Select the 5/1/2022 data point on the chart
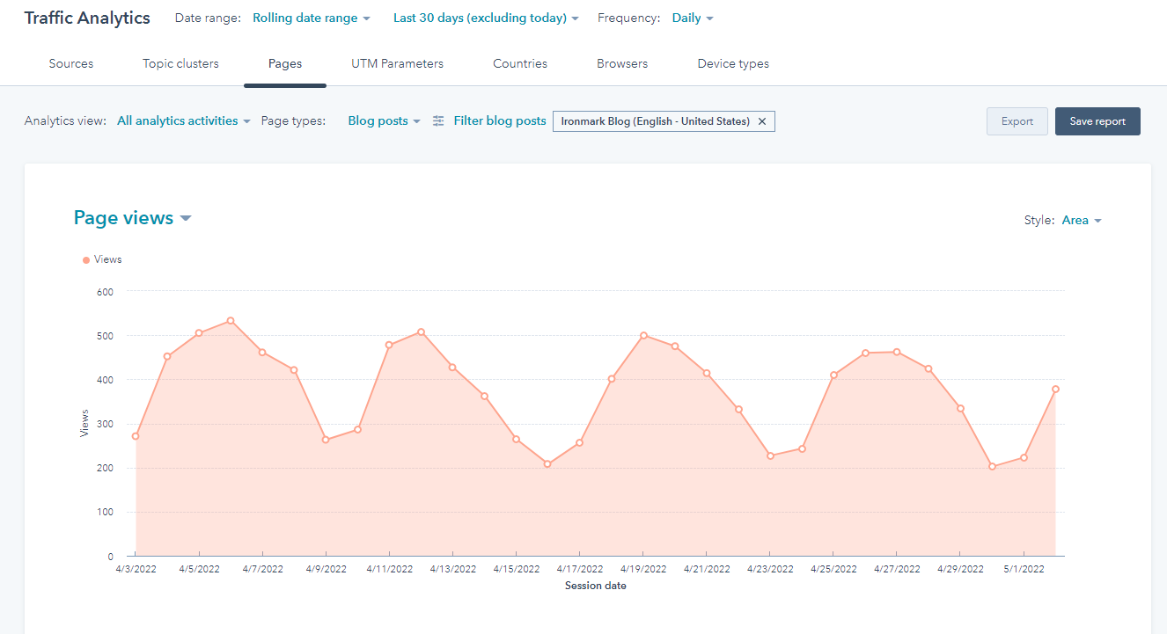The image size is (1167, 634). click(1024, 457)
